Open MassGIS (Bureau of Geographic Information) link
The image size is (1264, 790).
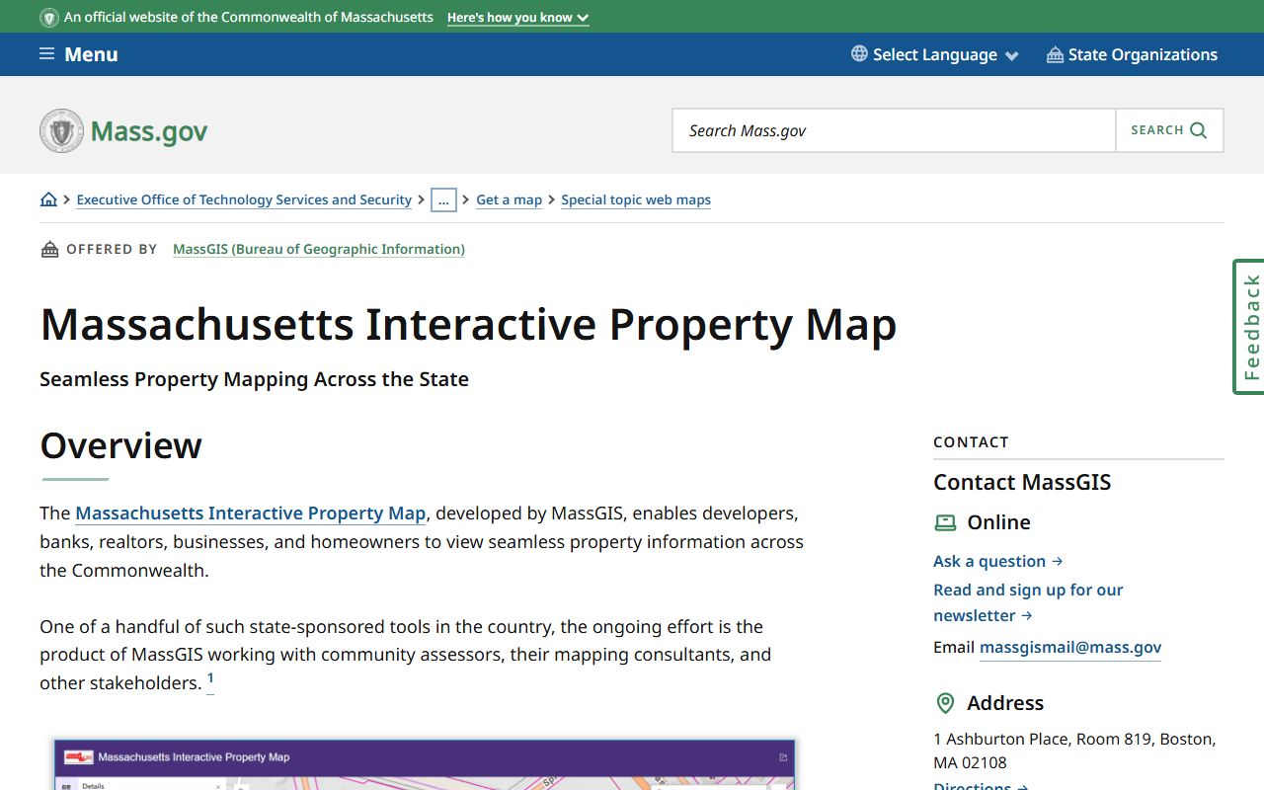click(x=319, y=249)
